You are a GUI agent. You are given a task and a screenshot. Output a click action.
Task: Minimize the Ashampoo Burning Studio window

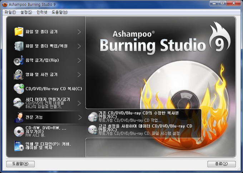tap(214, 3)
